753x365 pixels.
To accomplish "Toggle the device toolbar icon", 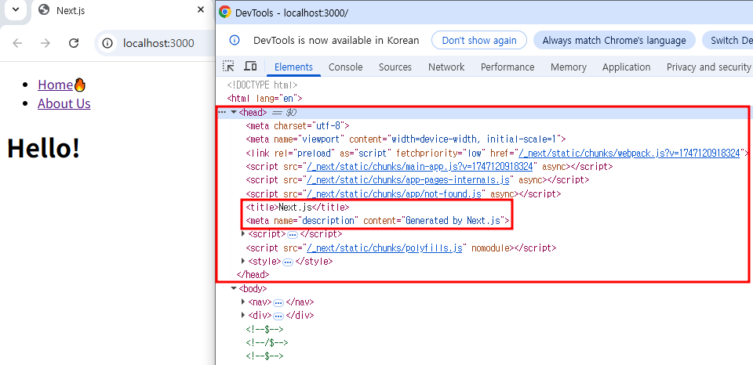I will tap(250, 67).
